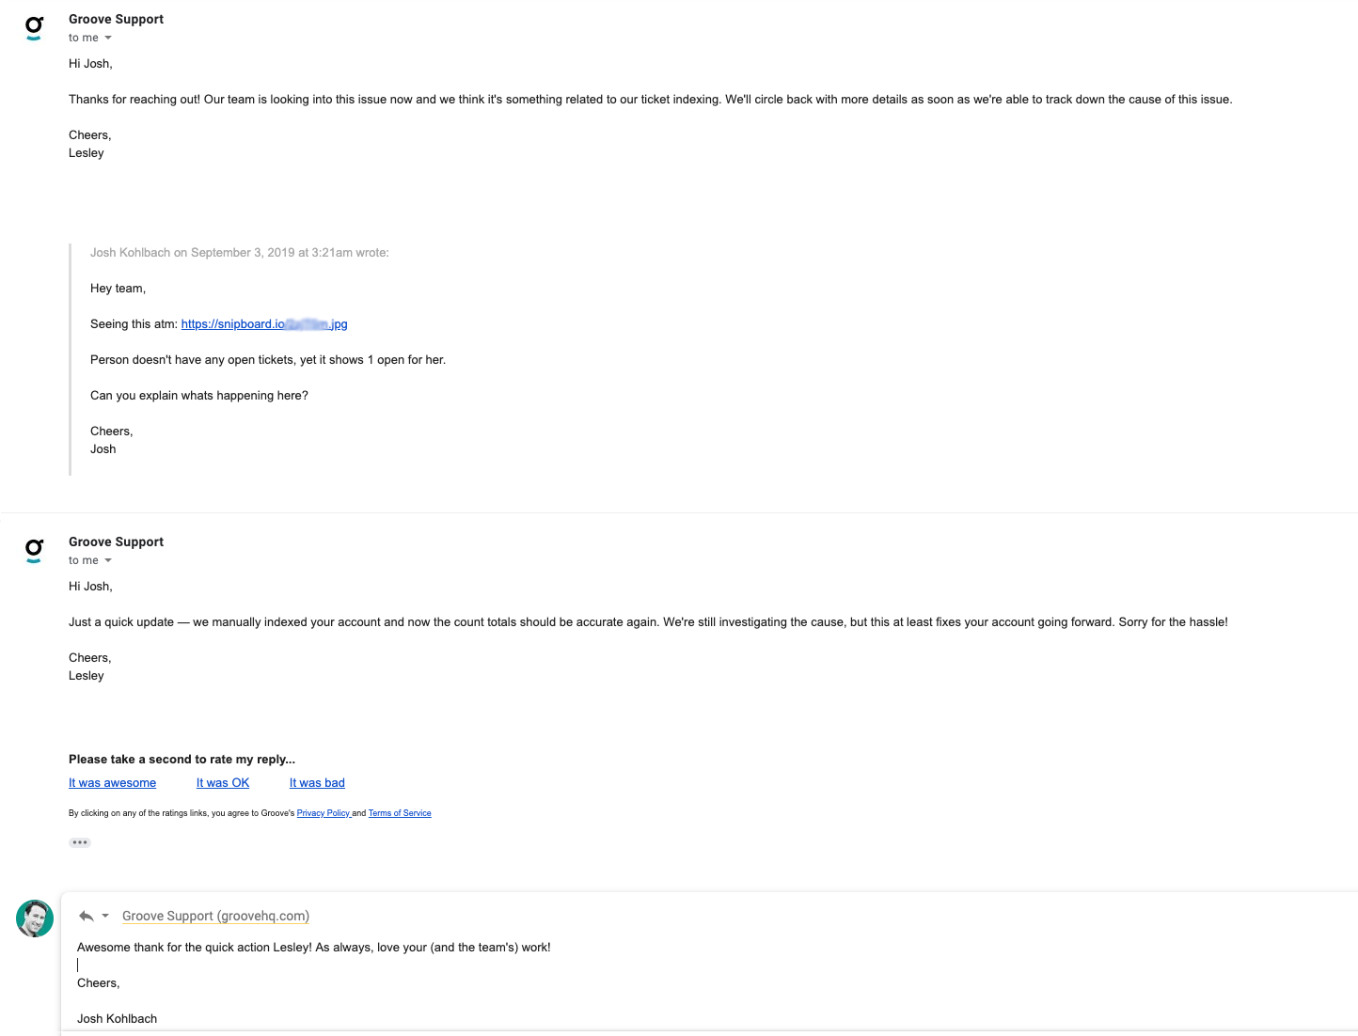Screen dimensions: 1358x1036
Task: Rate the reply "It was OK"
Action: [x=223, y=783]
